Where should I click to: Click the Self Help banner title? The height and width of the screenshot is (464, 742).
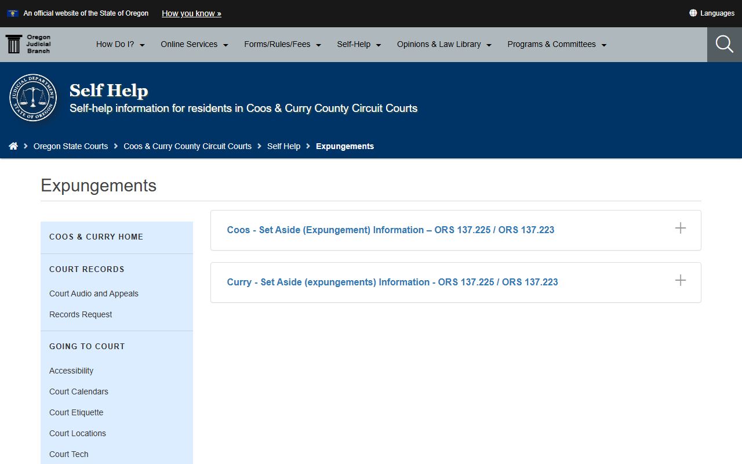pyautogui.click(x=109, y=90)
